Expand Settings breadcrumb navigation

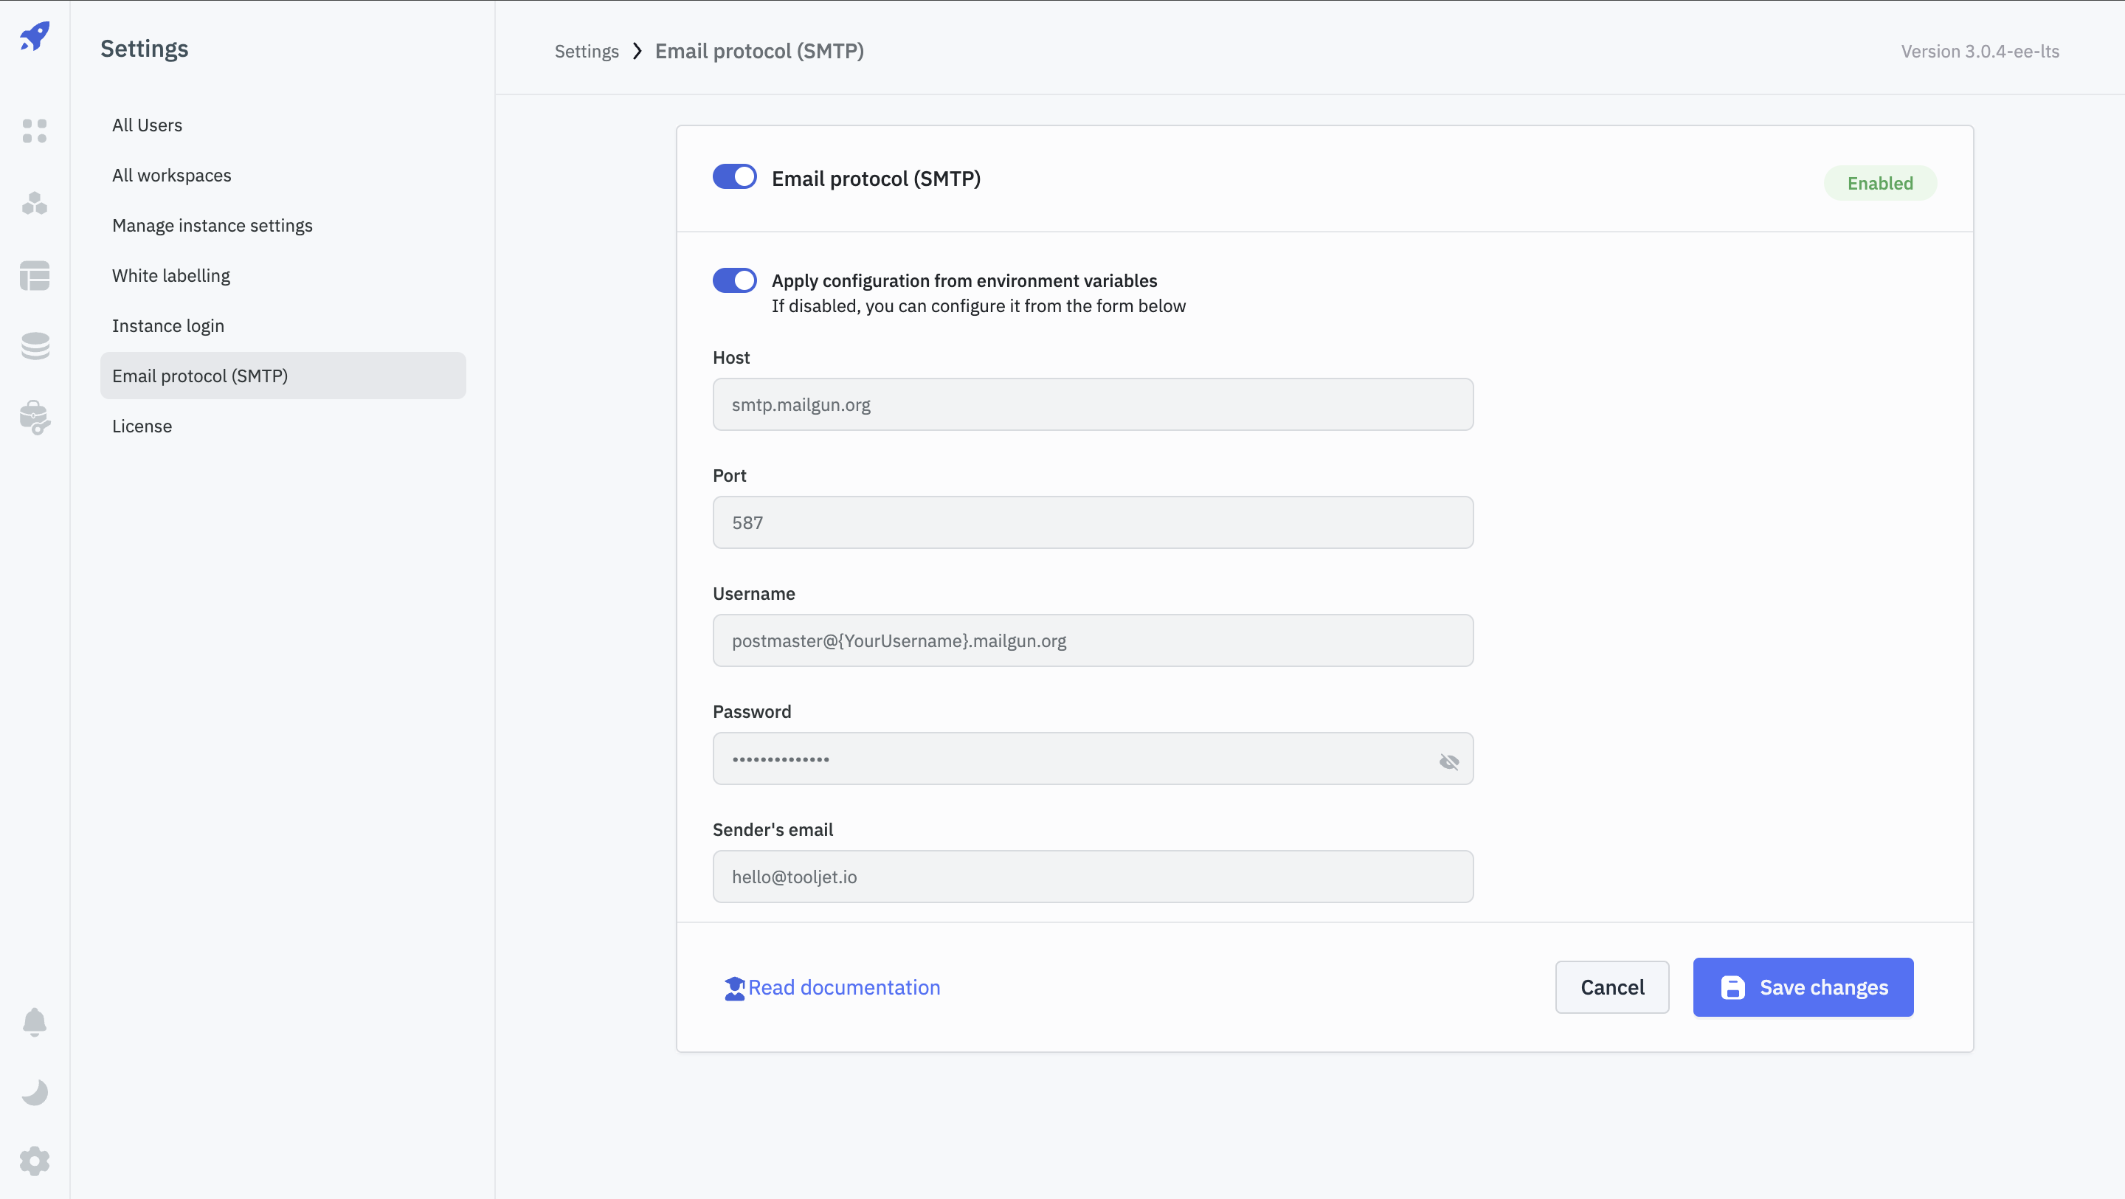[x=587, y=51]
